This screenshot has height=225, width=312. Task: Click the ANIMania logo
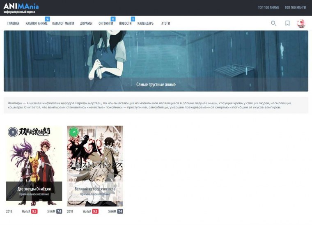[21, 7]
